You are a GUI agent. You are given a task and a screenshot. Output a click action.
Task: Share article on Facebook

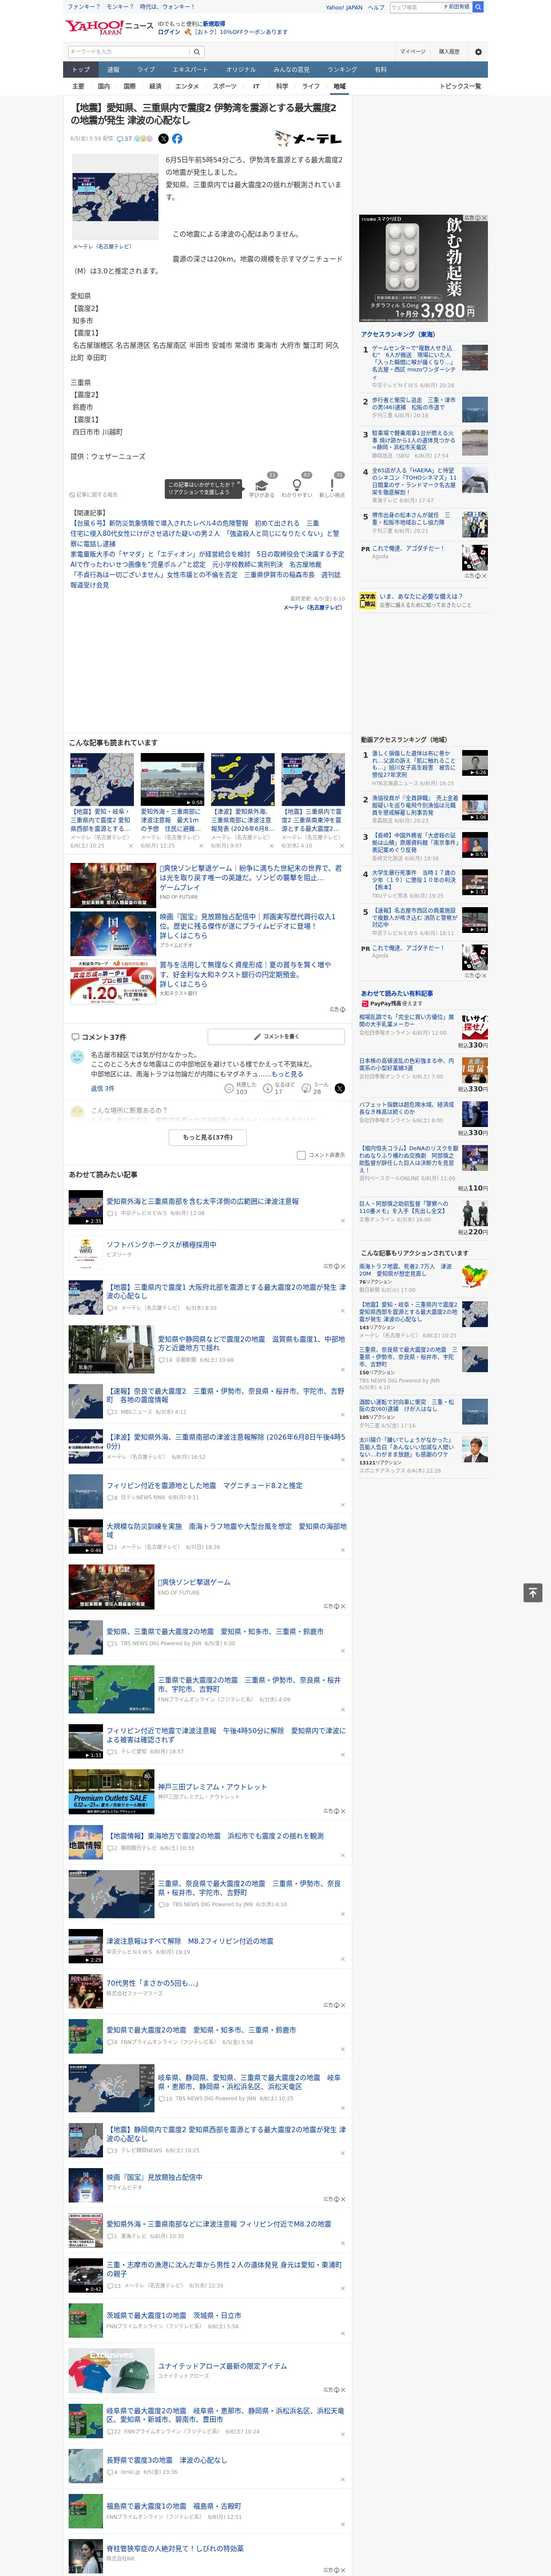click(177, 139)
